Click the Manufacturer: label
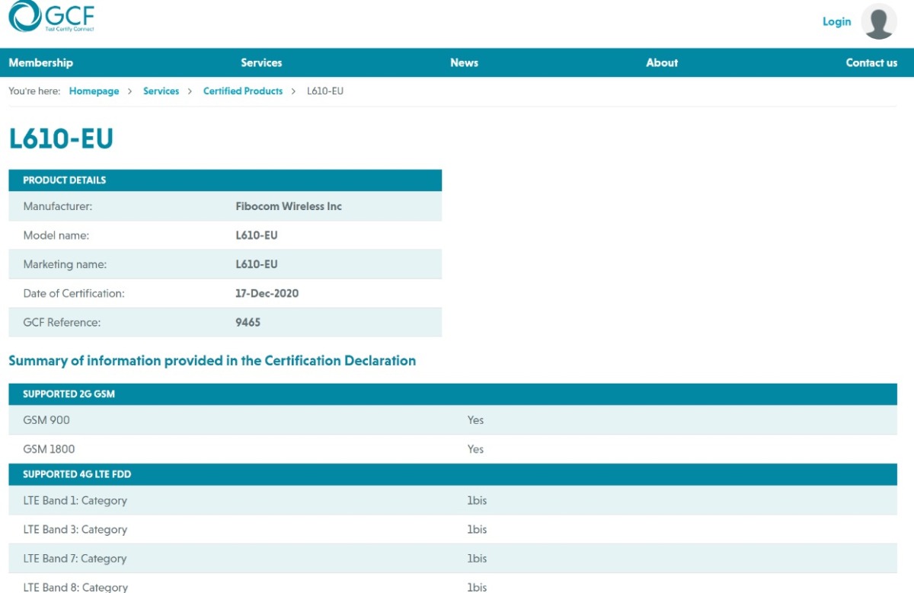This screenshot has width=914, height=593. 58,206
